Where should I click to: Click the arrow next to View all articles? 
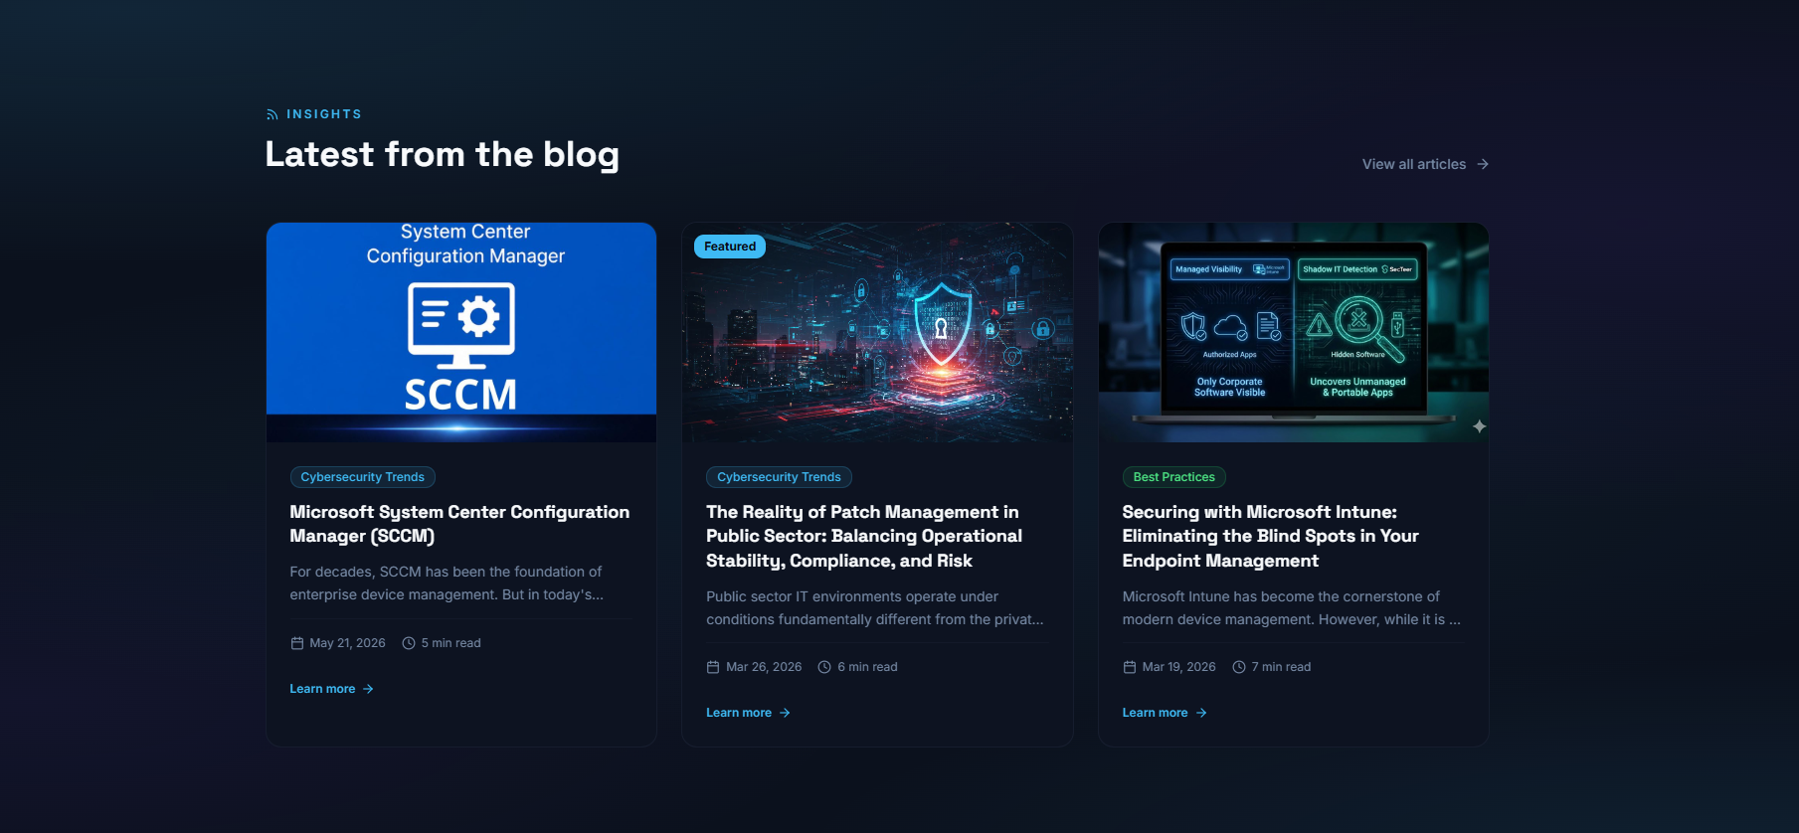[1483, 164]
